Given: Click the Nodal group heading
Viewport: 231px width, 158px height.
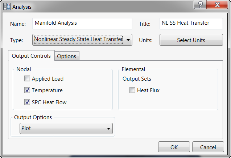Looking at the screenshot, I should point(24,69).
